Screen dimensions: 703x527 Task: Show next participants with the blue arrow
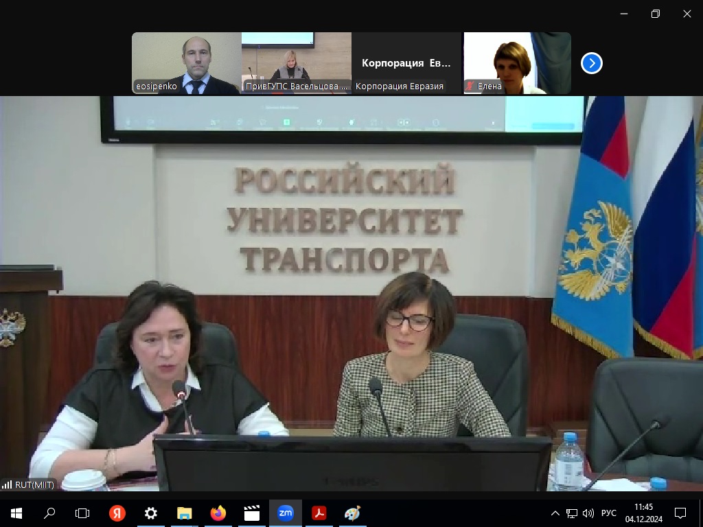[591, 63]
